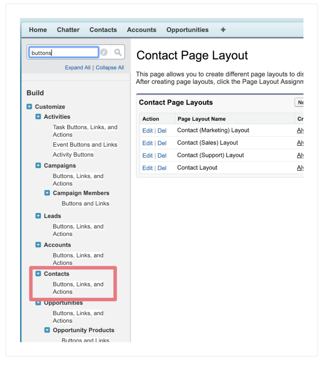Image resolution: width=327 pixels, height=365 pixels.
Task: Edit the Contact (Marketing) Layout
Action: click(147, 131)
